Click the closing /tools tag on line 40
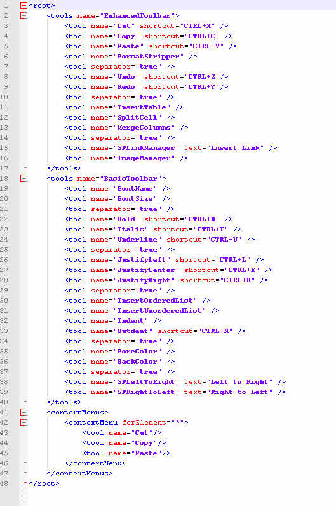Viewport: 336px width, 506px height. (x=64, y=402)
